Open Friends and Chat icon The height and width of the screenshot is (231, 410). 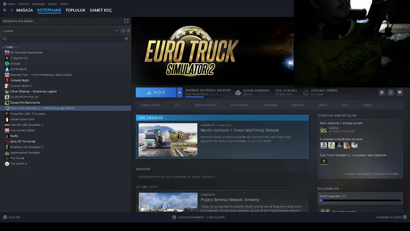405,217
